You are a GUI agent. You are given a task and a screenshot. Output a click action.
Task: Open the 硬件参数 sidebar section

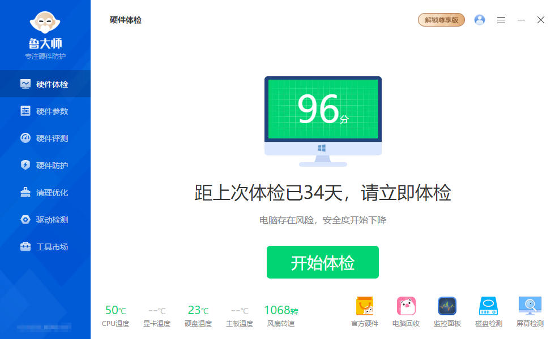coord(45,111)
